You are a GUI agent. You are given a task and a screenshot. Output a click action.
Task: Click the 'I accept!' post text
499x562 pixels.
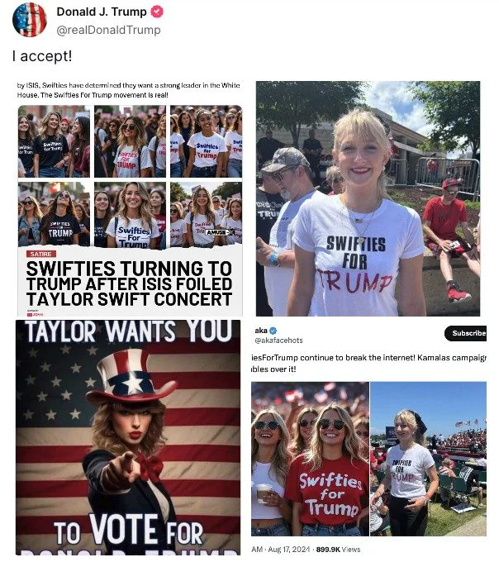42,56
